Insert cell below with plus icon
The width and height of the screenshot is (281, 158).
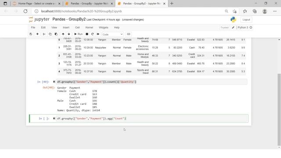tap(37, 34)
